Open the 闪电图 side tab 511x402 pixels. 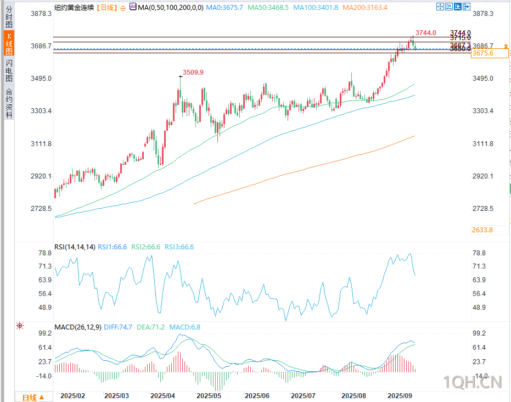(x=9, y=71)
